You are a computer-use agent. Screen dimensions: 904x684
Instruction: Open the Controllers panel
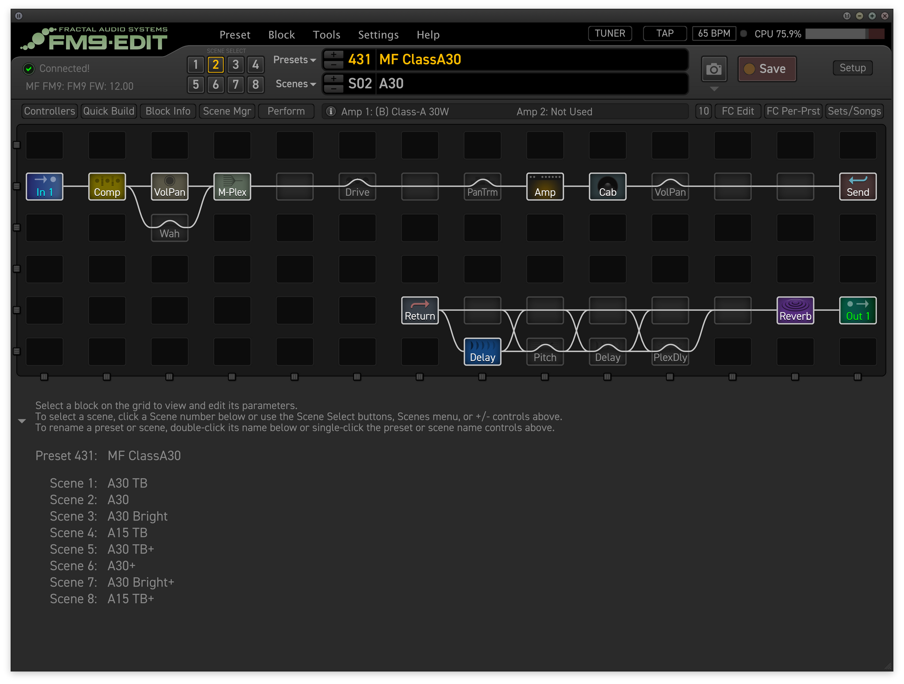click(49, 112)
